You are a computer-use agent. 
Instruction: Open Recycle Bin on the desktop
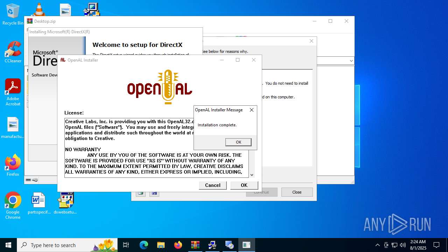[13, 14]
